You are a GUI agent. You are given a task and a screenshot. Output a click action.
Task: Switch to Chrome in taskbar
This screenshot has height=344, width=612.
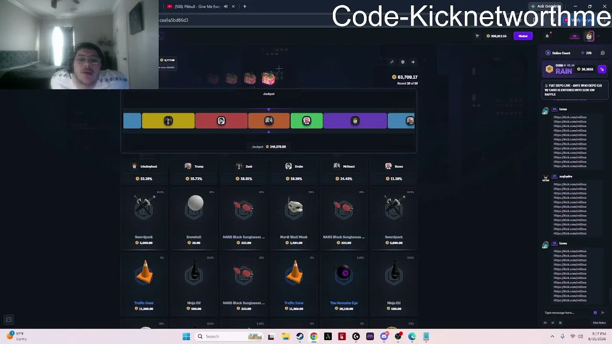click(x=314, y=336)
